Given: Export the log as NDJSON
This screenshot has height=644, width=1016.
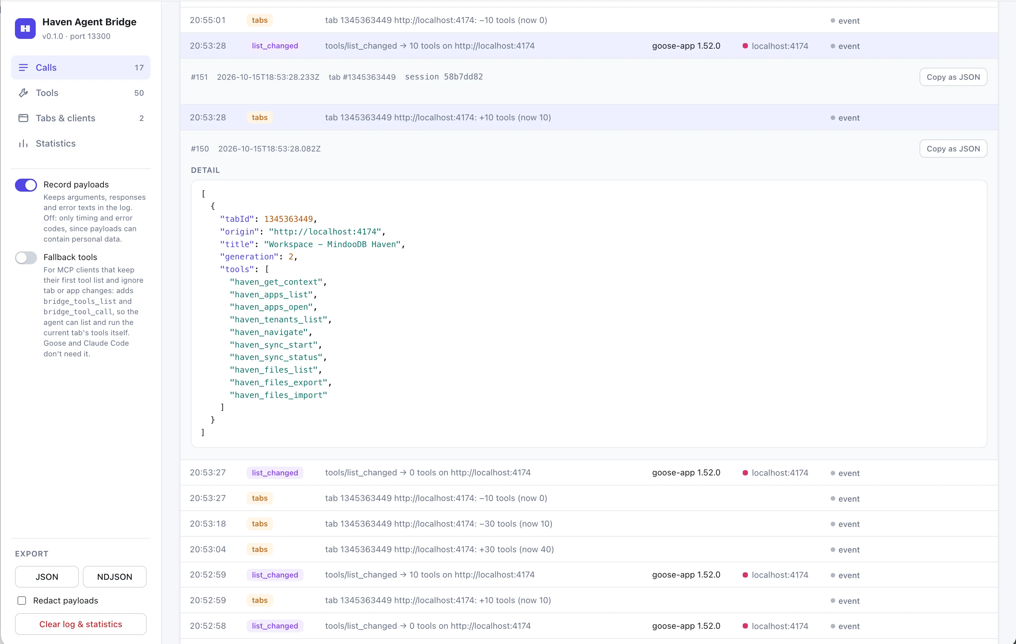Looking at the screenshot, I should pos(115,577).
